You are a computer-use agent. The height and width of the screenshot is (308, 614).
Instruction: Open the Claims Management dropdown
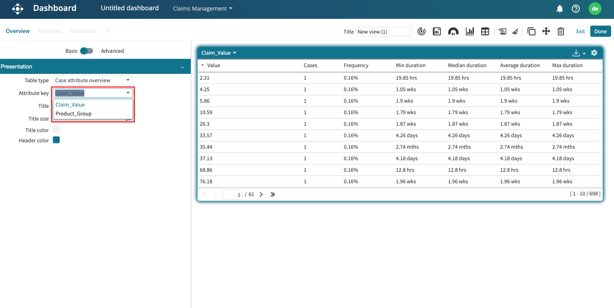202,9
